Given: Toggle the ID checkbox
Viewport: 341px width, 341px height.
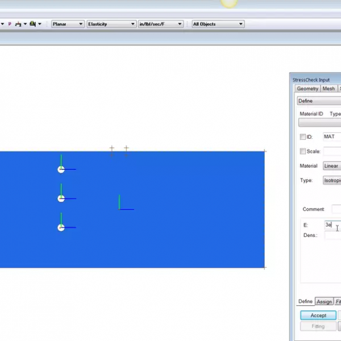Looking at the screenshot, I should click(x=303, y=137).
